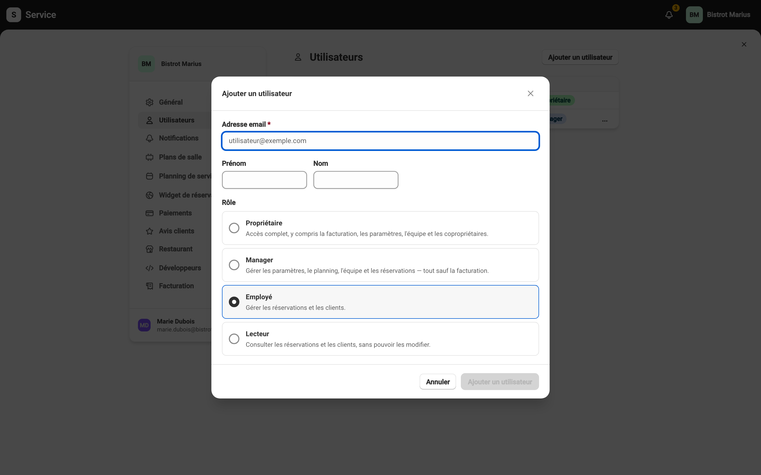Viewport: 761px width, 475px height.
Task: Click the Propriétaire access description text
Action: (367, 234)
